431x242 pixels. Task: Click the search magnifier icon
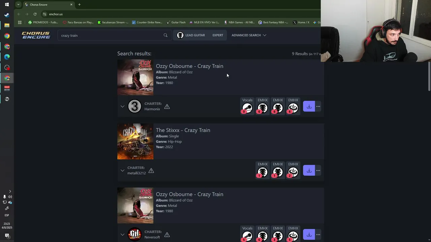pyautogui.click(x=165, y=35)
